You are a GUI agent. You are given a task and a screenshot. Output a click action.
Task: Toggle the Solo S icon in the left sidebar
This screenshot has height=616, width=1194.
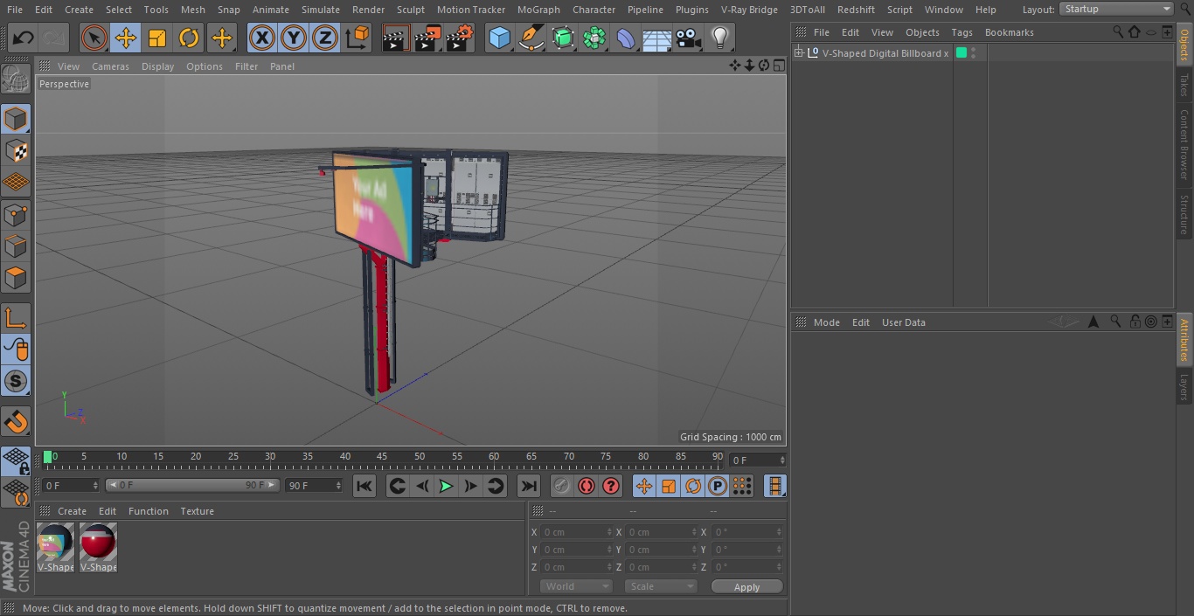16,381
